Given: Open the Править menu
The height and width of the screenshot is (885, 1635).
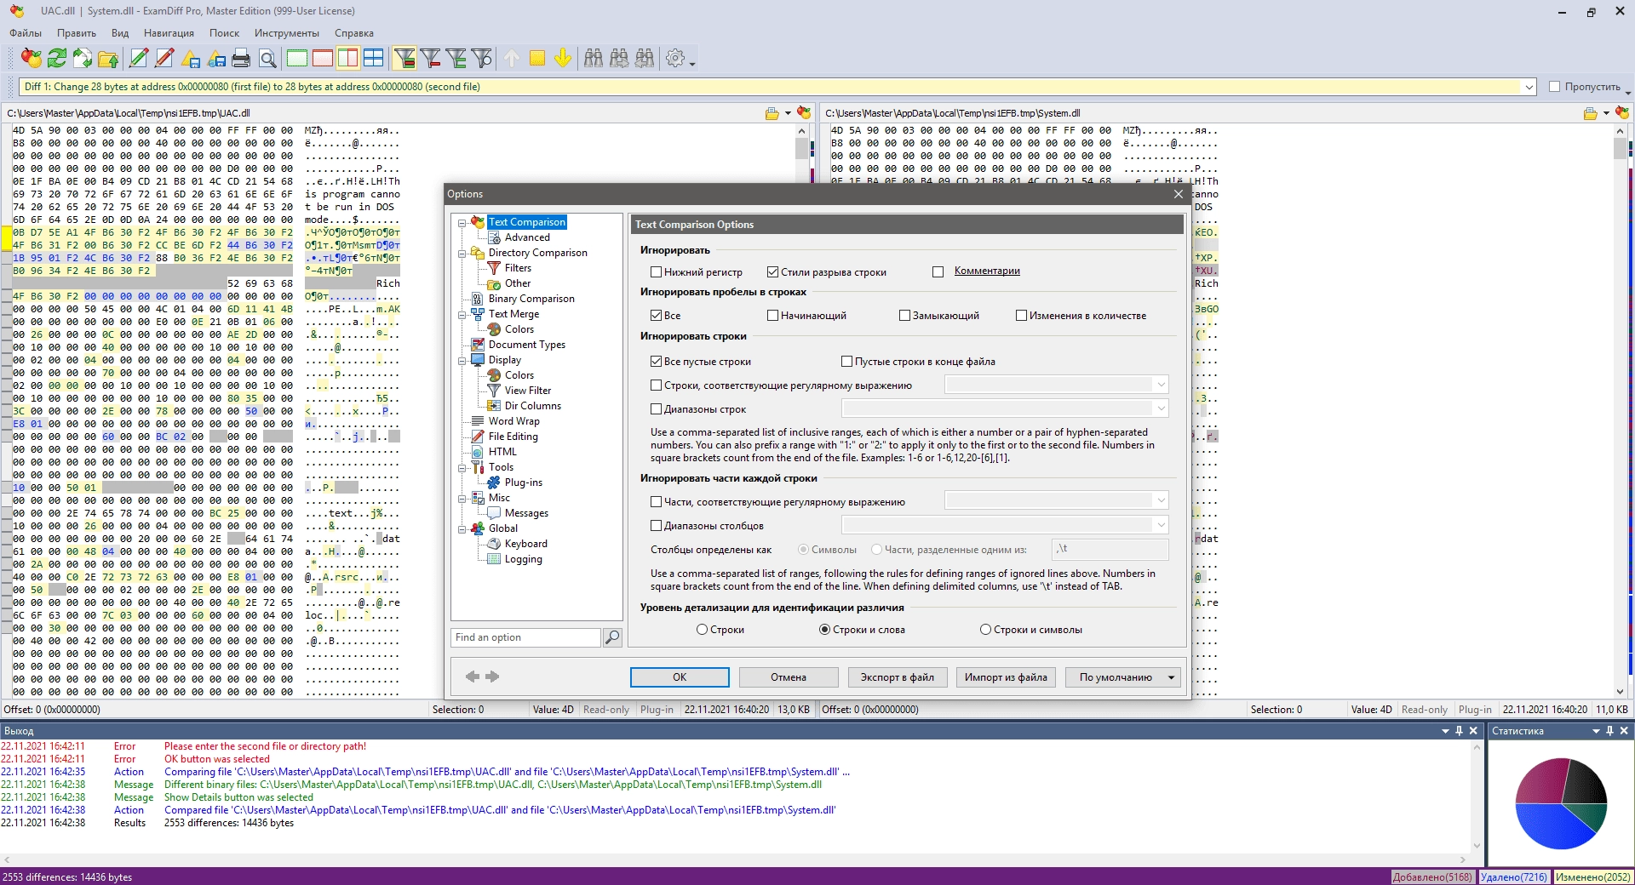Looking at the screenshot, I should coord(77,33).
